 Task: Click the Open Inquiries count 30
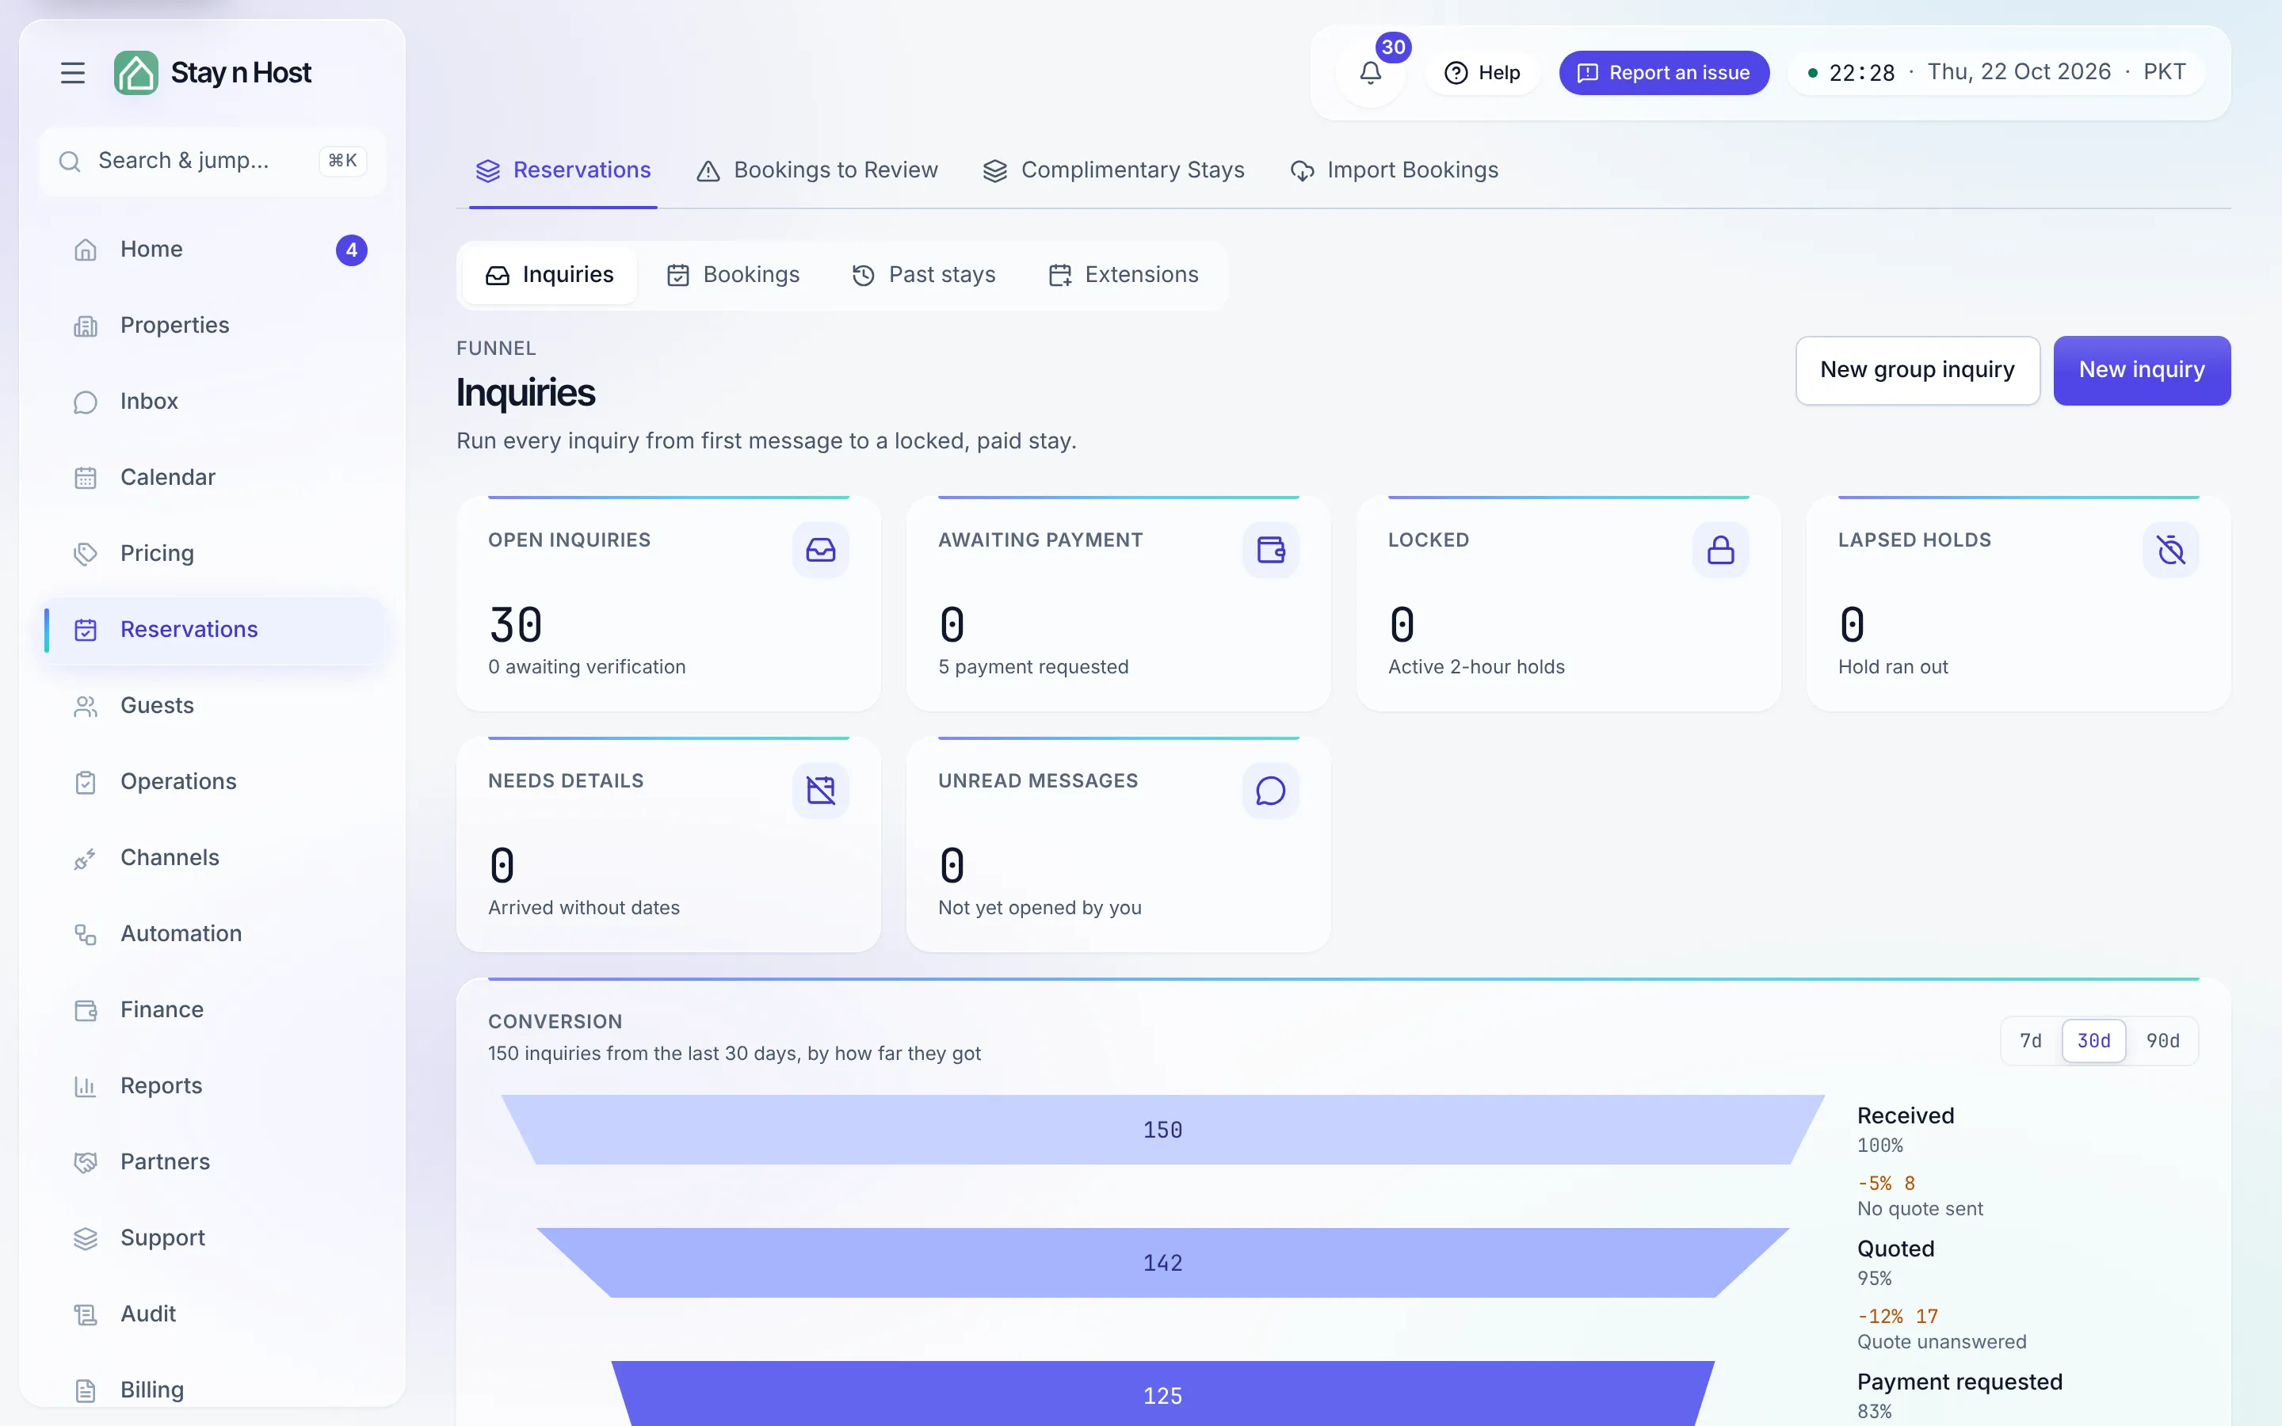pyautogui.click(x=515, y=624)
